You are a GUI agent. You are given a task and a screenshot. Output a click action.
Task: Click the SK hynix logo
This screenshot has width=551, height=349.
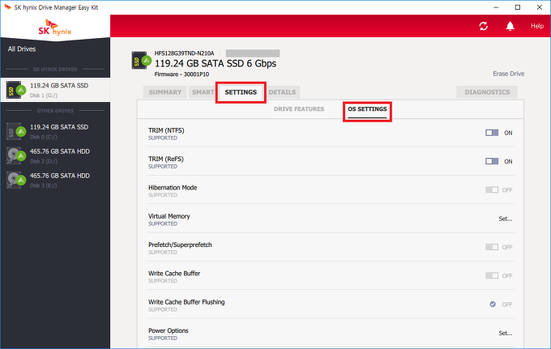pyautogui.click(x=55, y=28)
